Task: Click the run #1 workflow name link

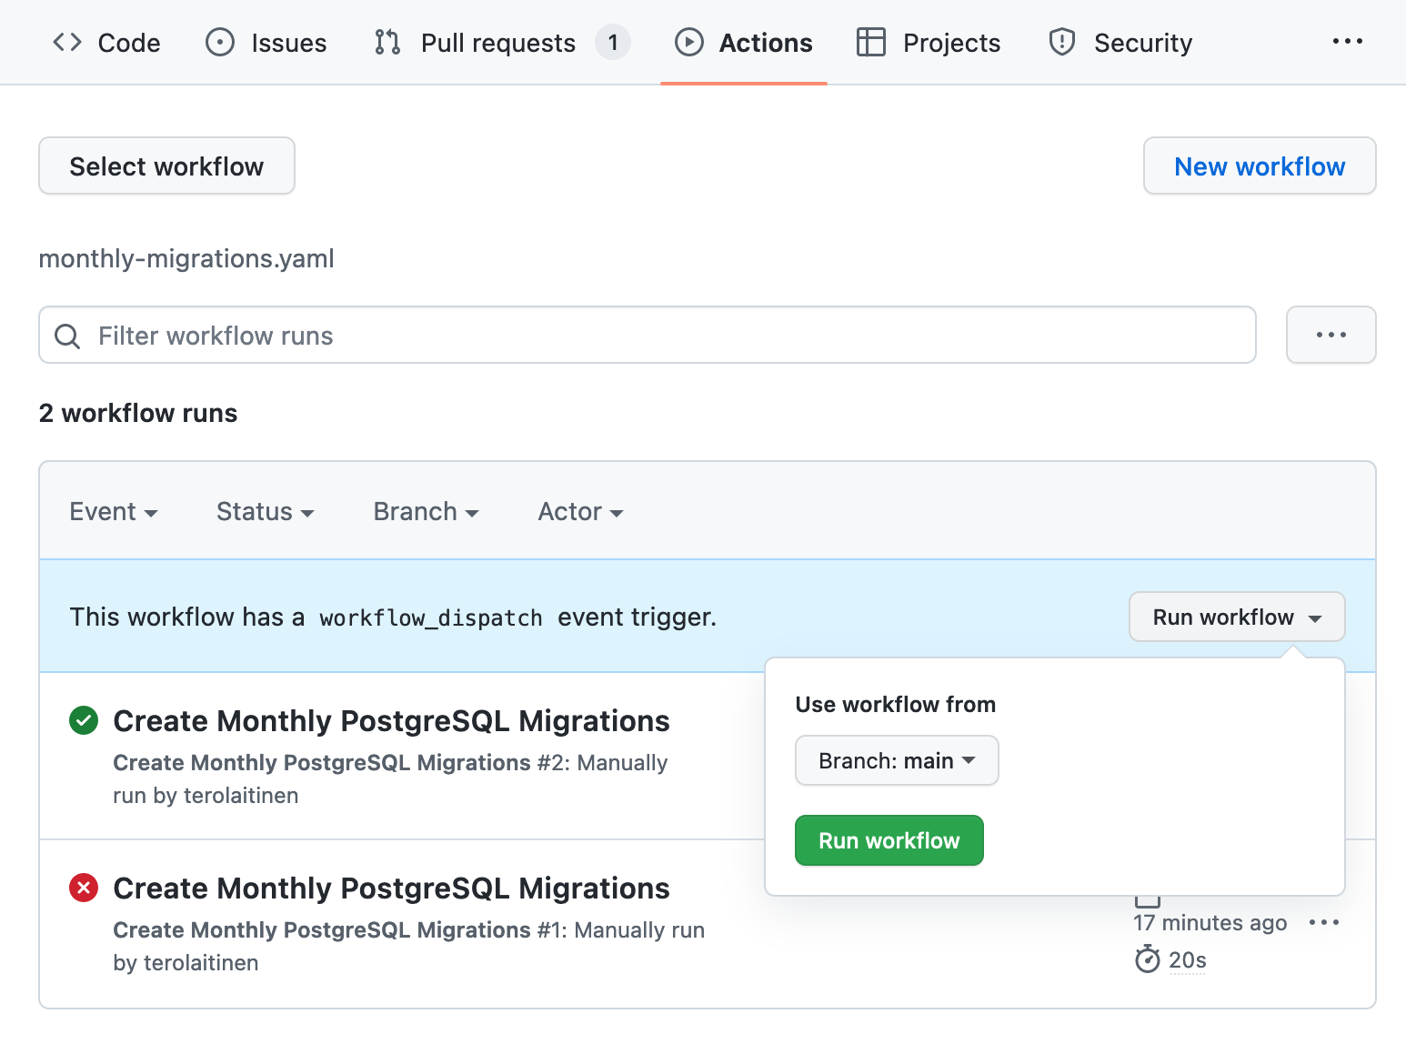Action: coord(322,929)
